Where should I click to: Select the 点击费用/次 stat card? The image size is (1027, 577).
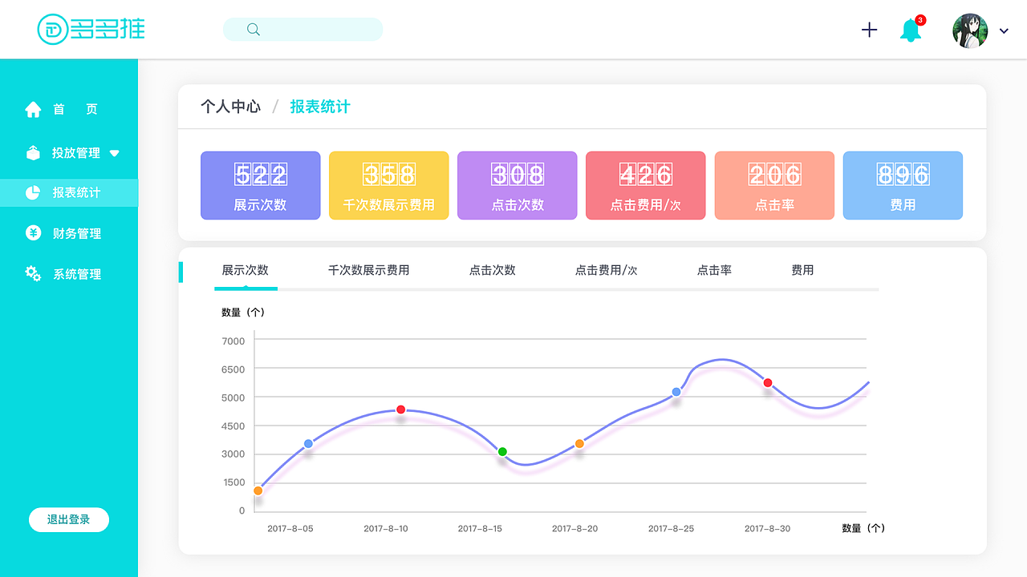[x=646, y=185]
